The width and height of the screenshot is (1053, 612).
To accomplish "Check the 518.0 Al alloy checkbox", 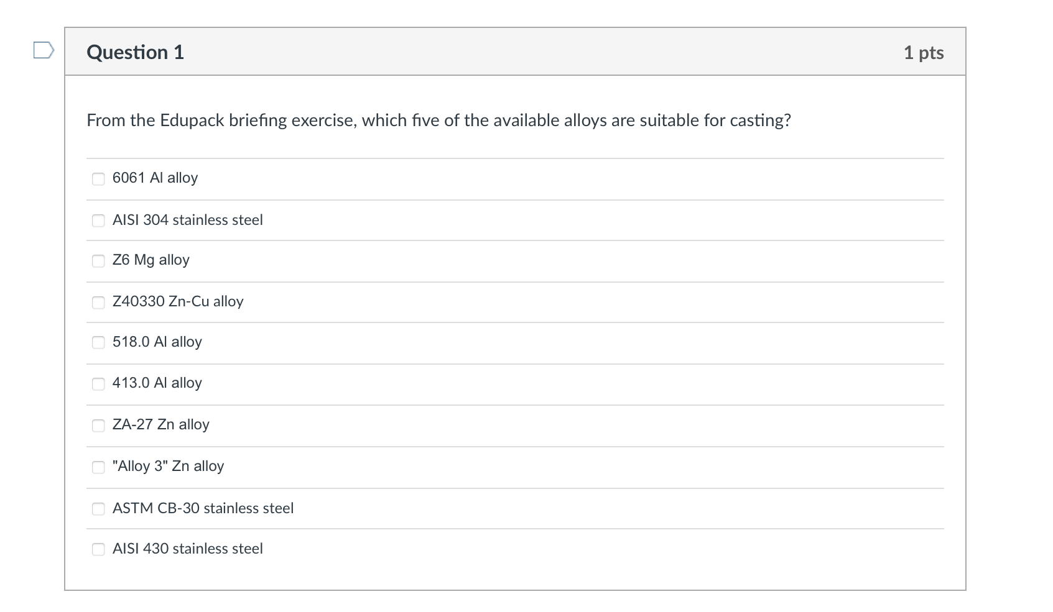I will [98, 342].
